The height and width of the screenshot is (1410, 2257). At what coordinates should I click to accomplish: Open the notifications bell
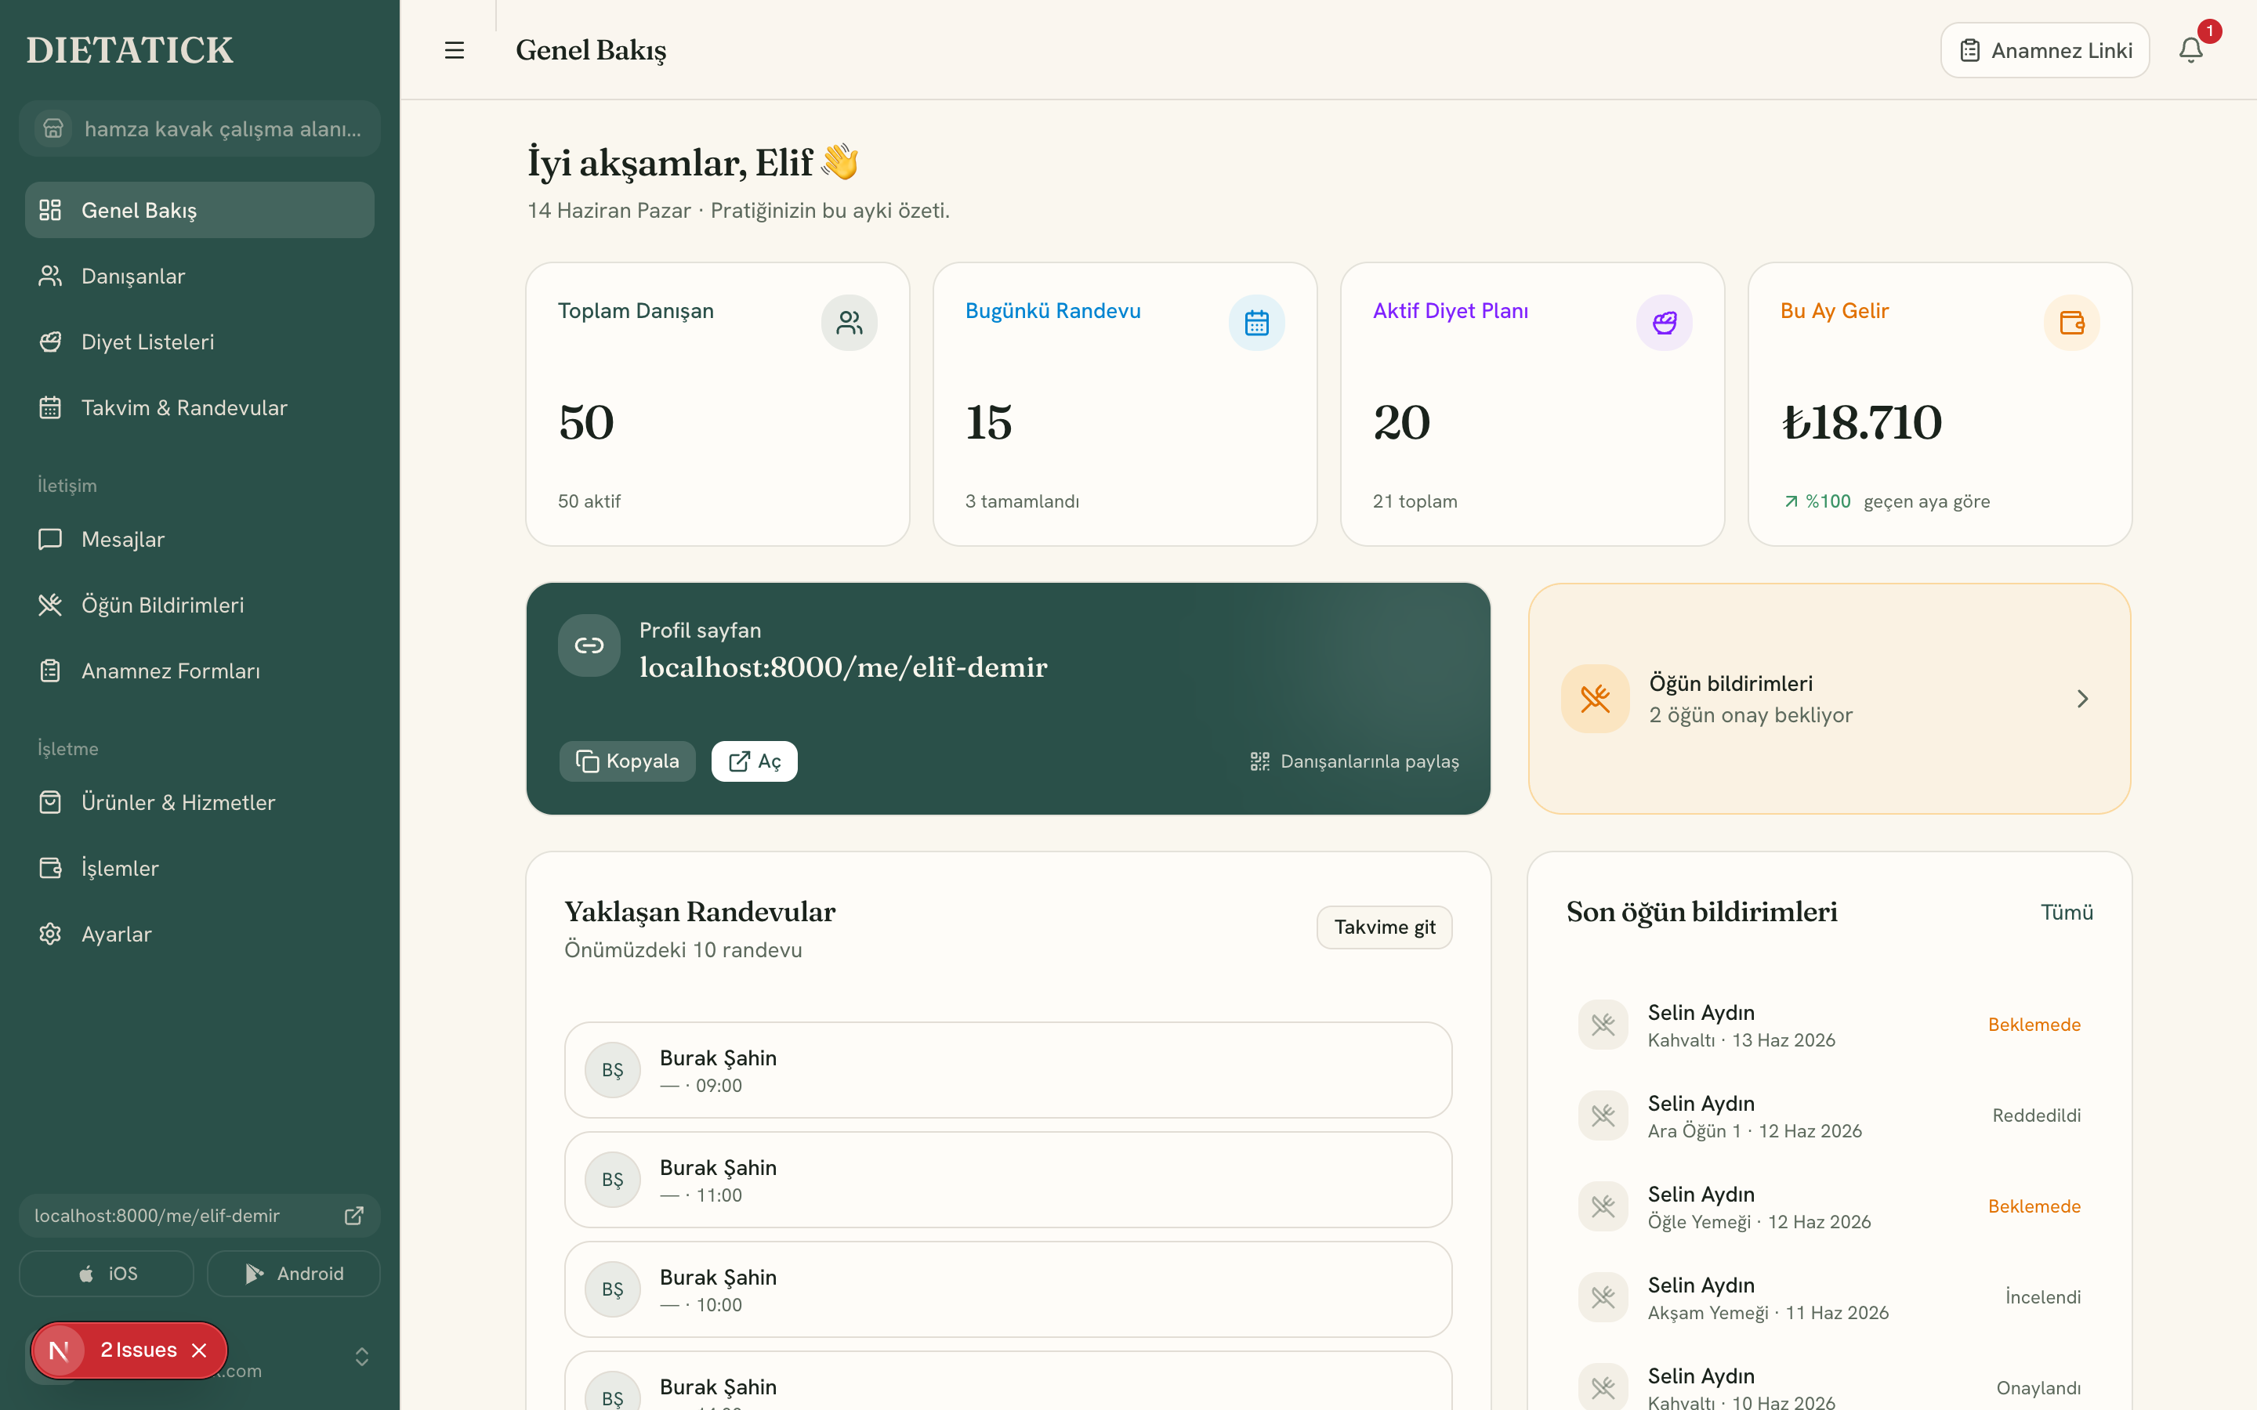2191,50
